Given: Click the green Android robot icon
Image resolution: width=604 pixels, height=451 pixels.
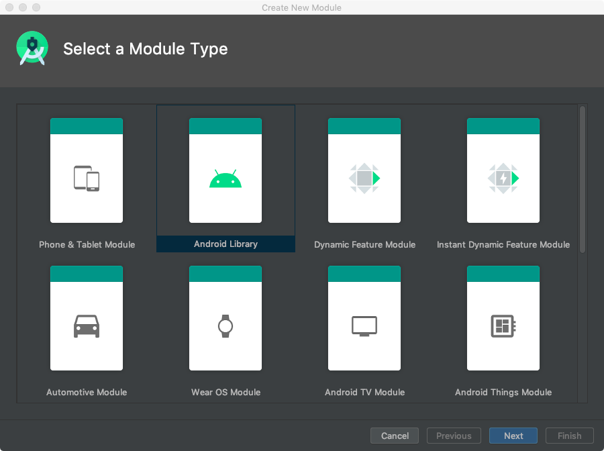Looking at the screenshot, I should click(225, 179).
